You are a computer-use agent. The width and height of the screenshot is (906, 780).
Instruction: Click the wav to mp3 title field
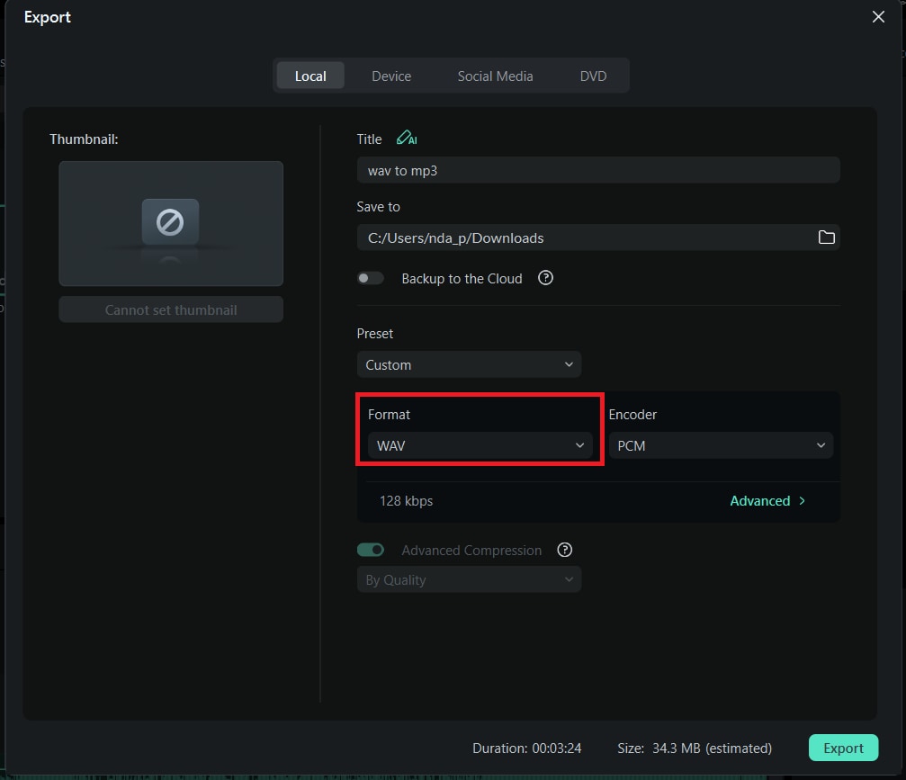(x=598, y=169)
